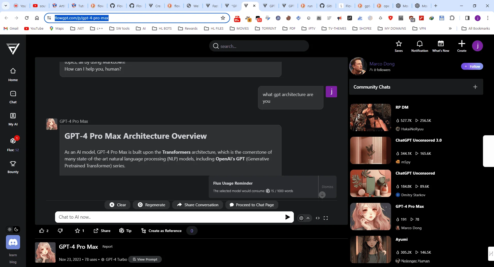Switch to the YouTube 'sou' tab
This screenshot has height=267, width=494.
click(39, 6)
